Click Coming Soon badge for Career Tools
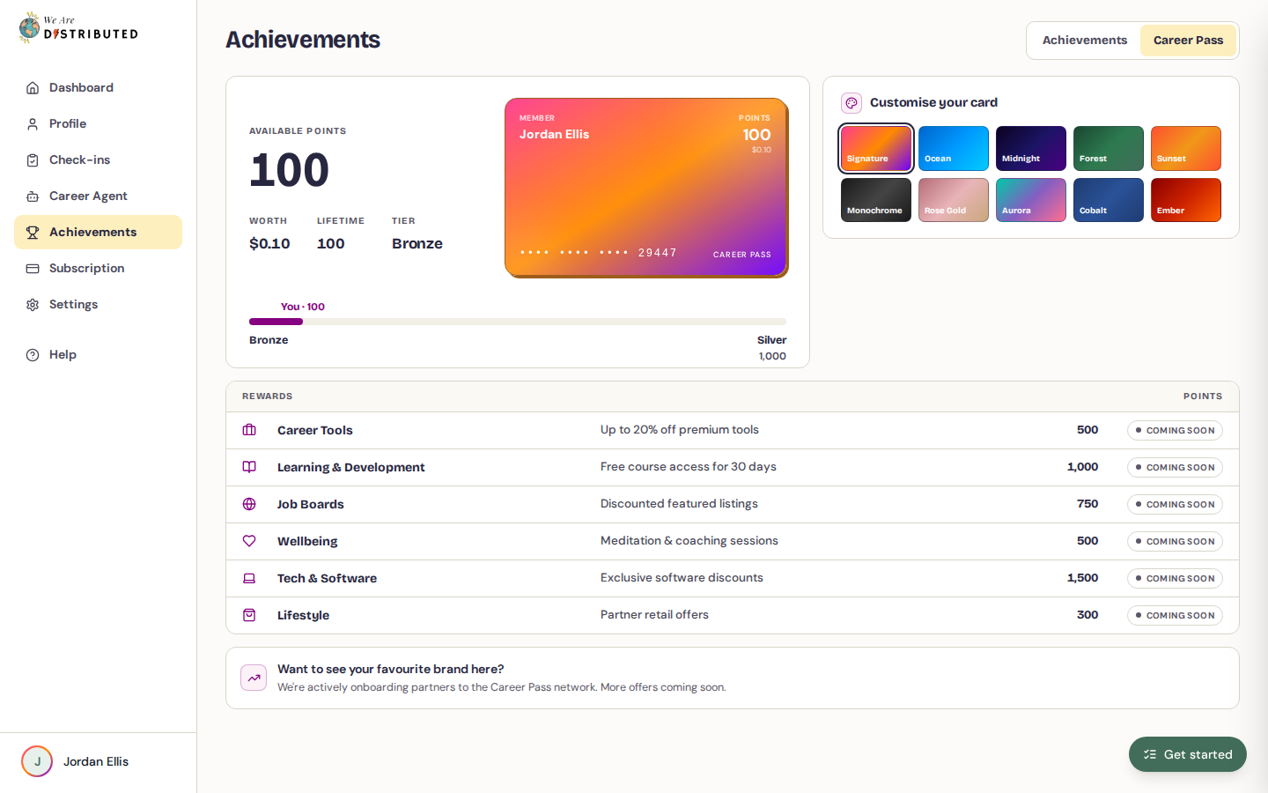 tap(1175, 430)
